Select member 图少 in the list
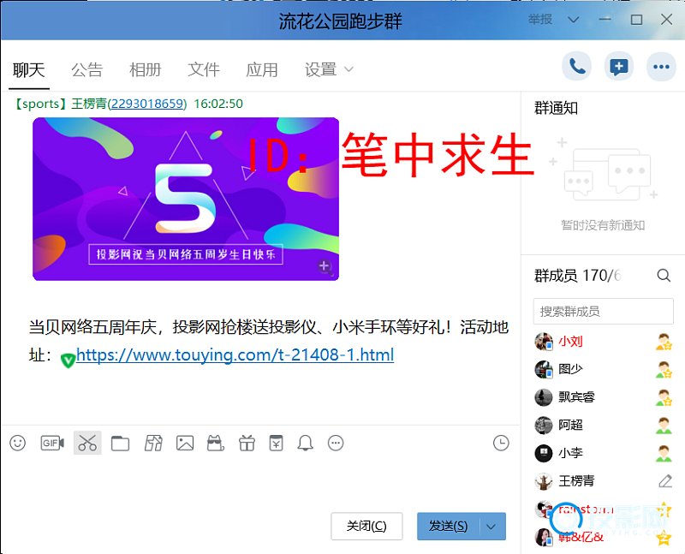The width and height of the screenshot is (685, 554). [603, 369]
